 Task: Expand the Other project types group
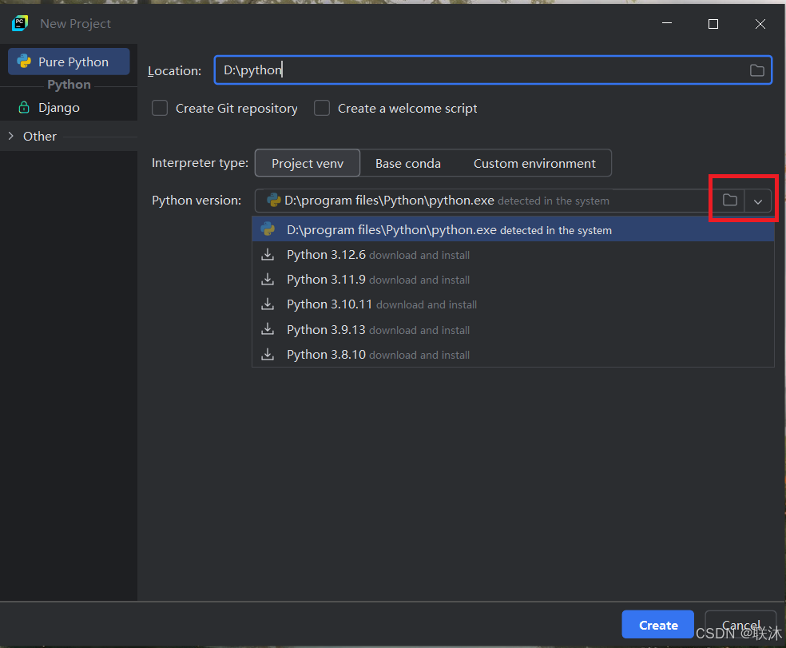coord(11,136)
